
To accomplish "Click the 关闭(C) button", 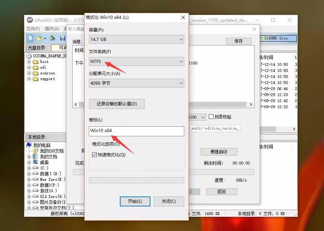I will pos(169,201).
